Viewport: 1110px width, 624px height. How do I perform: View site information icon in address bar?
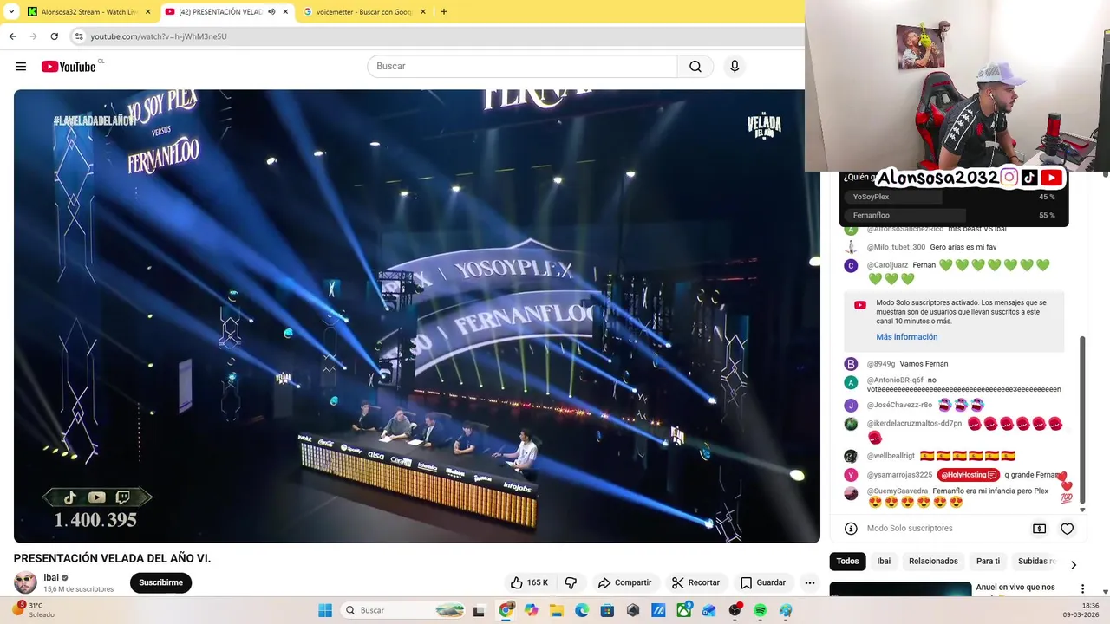click(x=79, y=36)
